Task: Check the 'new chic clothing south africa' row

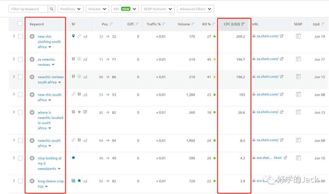Action: 20,37
